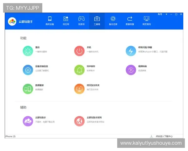Open 设备详细信息 (Device details) gear icon
This screenshot has height=151, width=188.
[28, 70]
